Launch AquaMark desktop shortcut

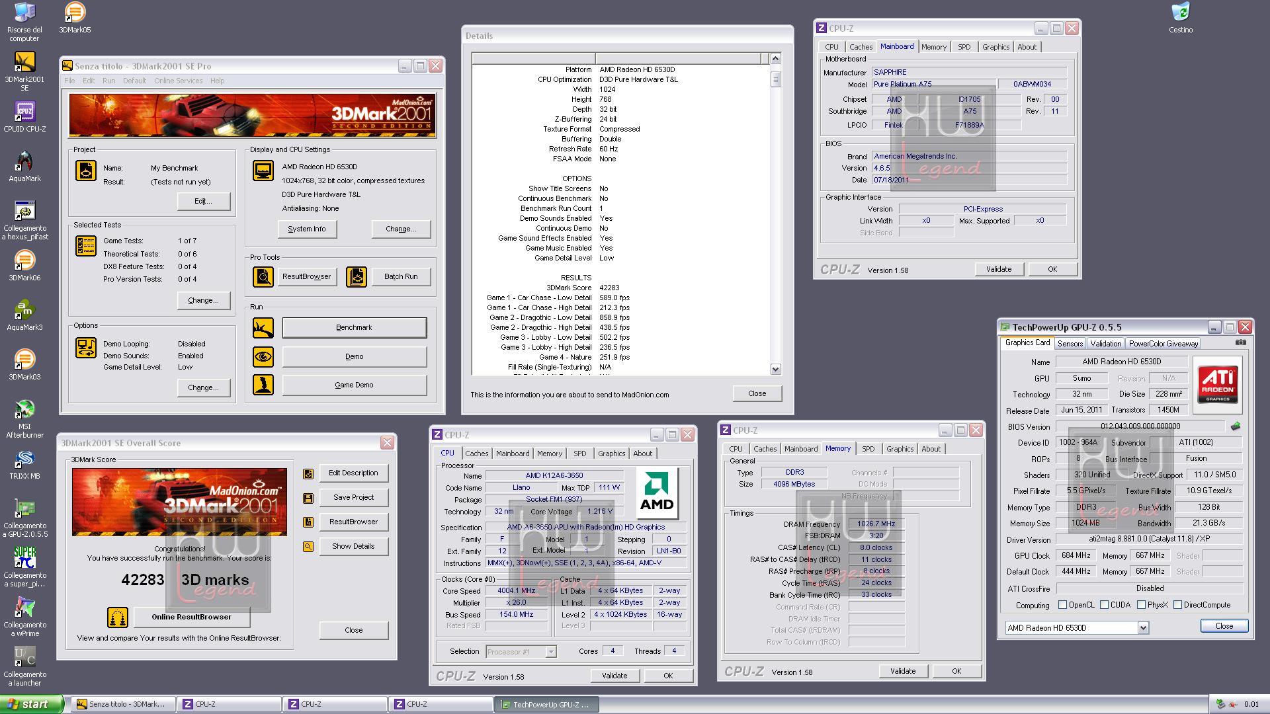click(x=24, y=167)
